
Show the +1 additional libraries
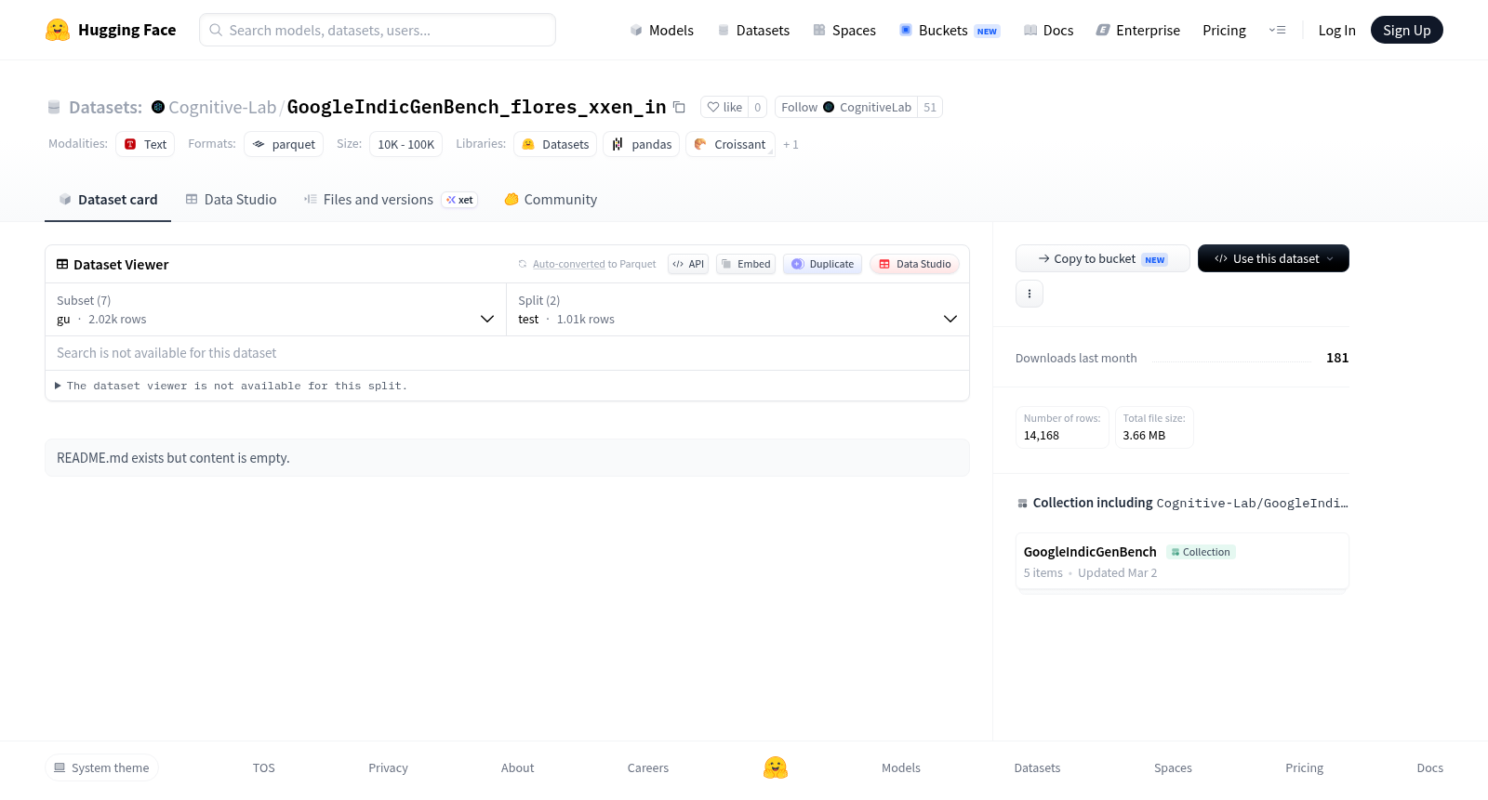pyautogui.click(x=790, y=144)
